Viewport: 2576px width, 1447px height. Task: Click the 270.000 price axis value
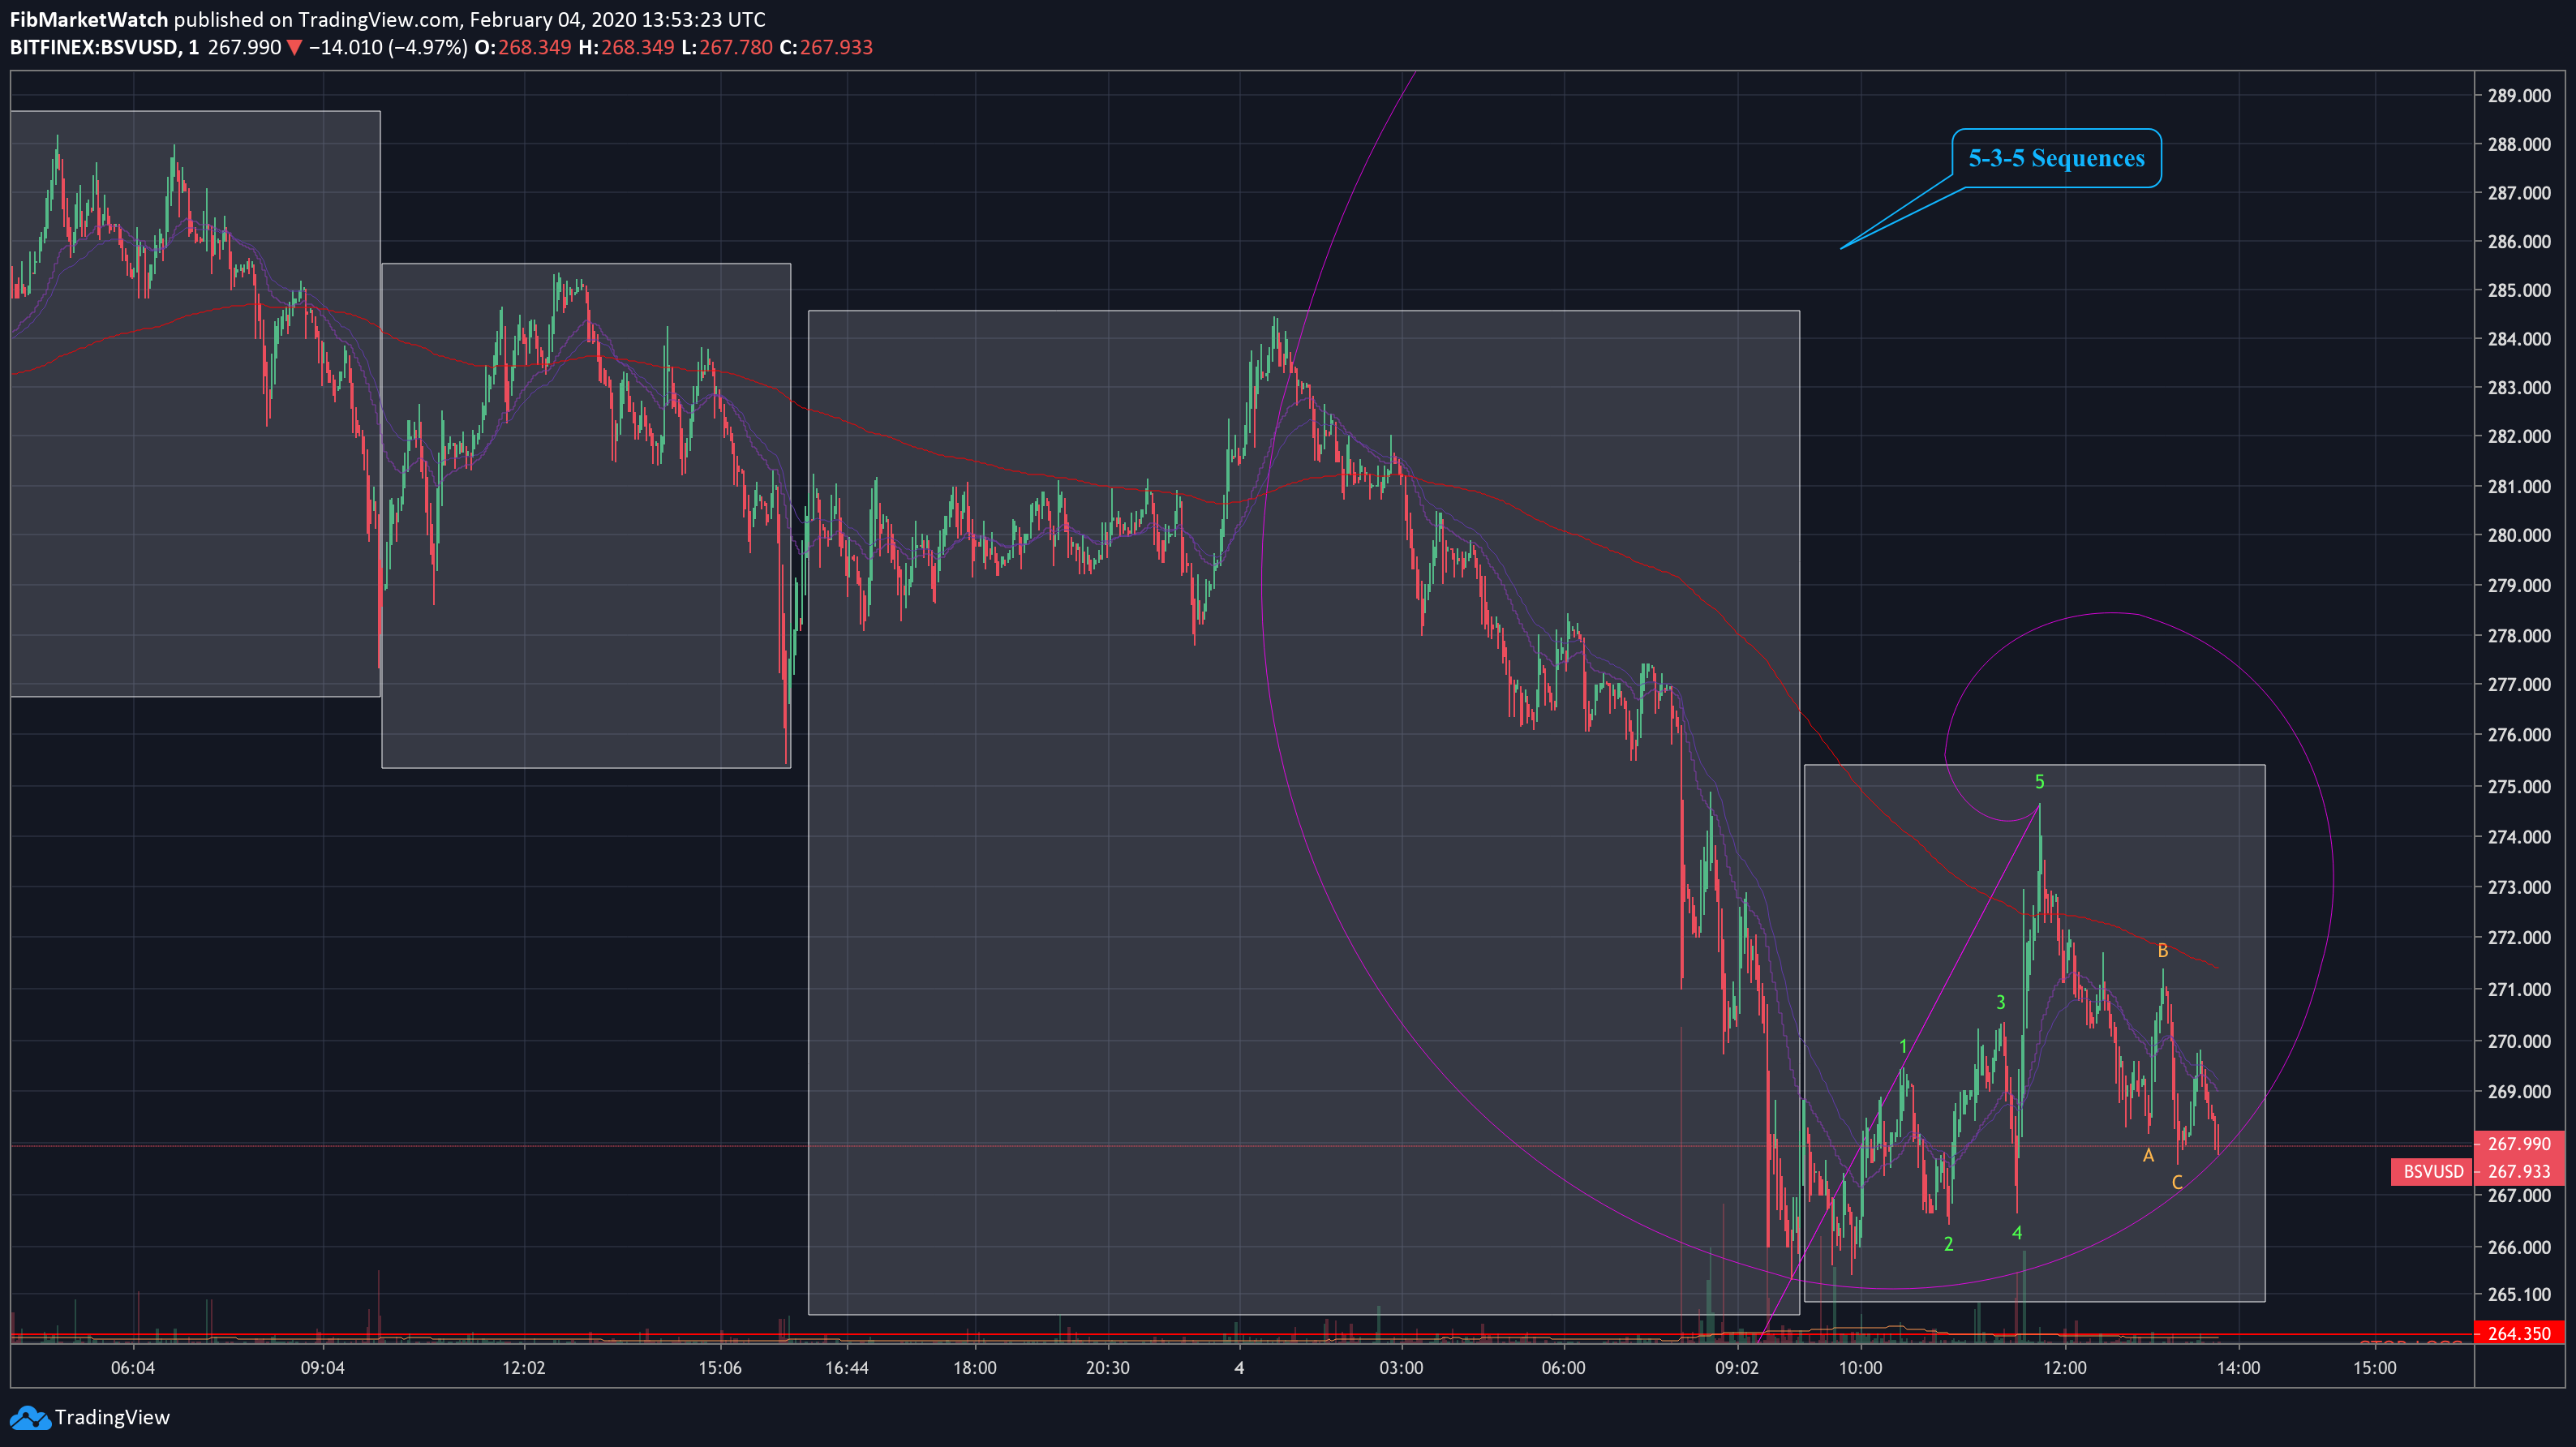pyautogui.click(x=2519, y=1041)
